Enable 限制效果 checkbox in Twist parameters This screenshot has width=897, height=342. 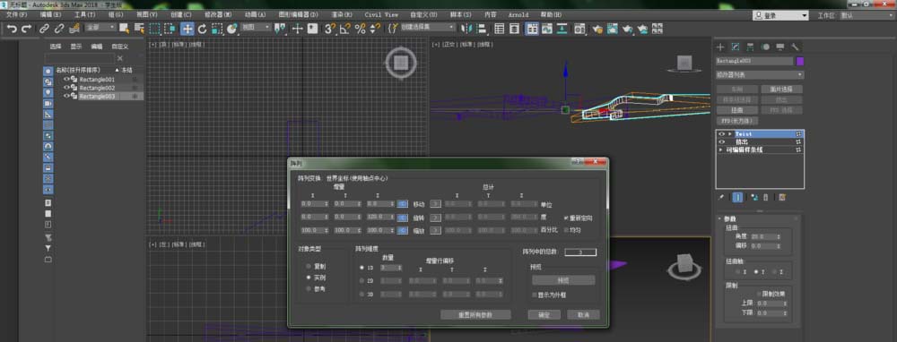click(x=759, y=294)
